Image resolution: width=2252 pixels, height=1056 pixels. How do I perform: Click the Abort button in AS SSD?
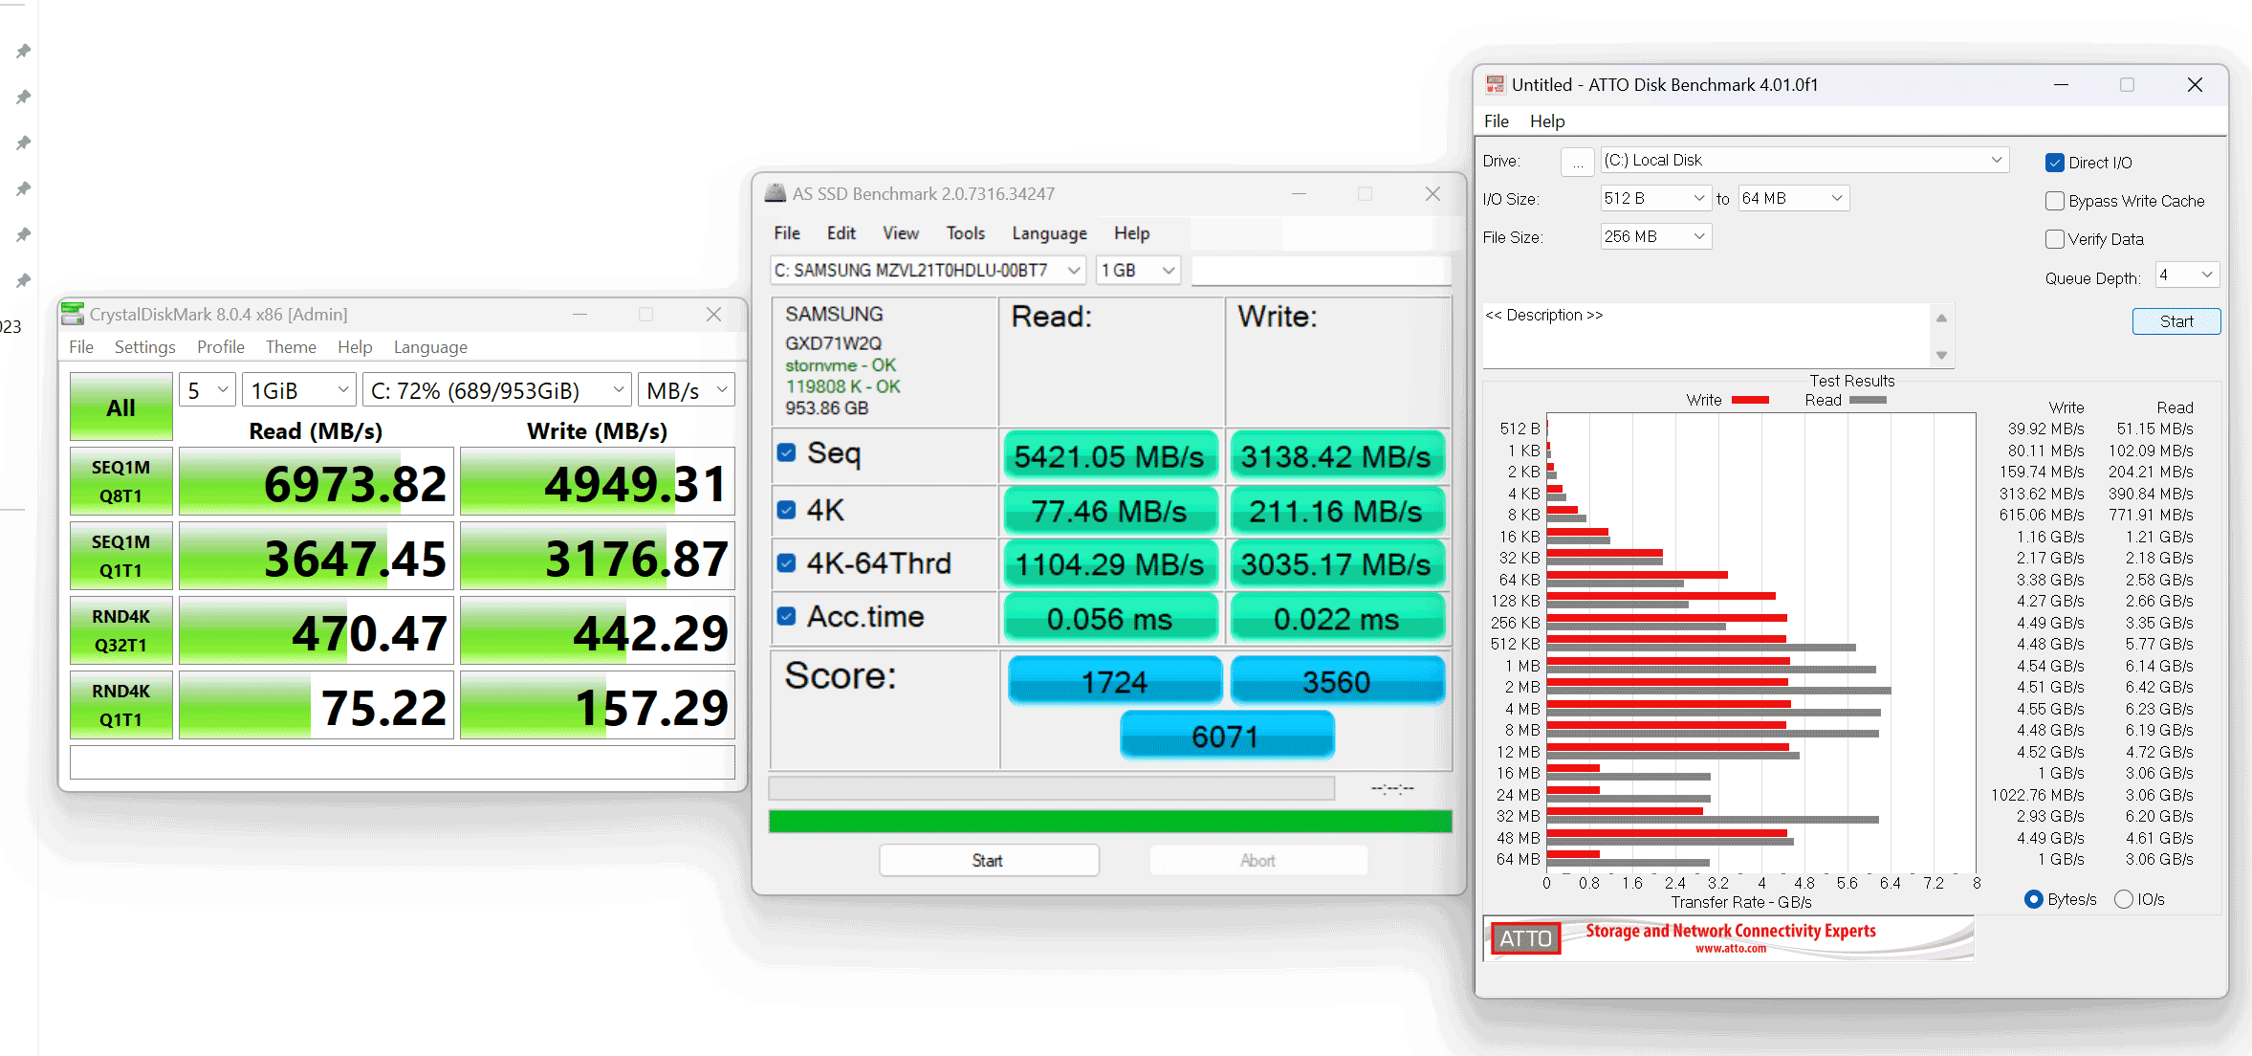[x=1258, y=860]
